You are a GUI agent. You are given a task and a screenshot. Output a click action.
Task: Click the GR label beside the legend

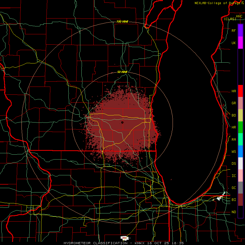click(x=234, y=103)
